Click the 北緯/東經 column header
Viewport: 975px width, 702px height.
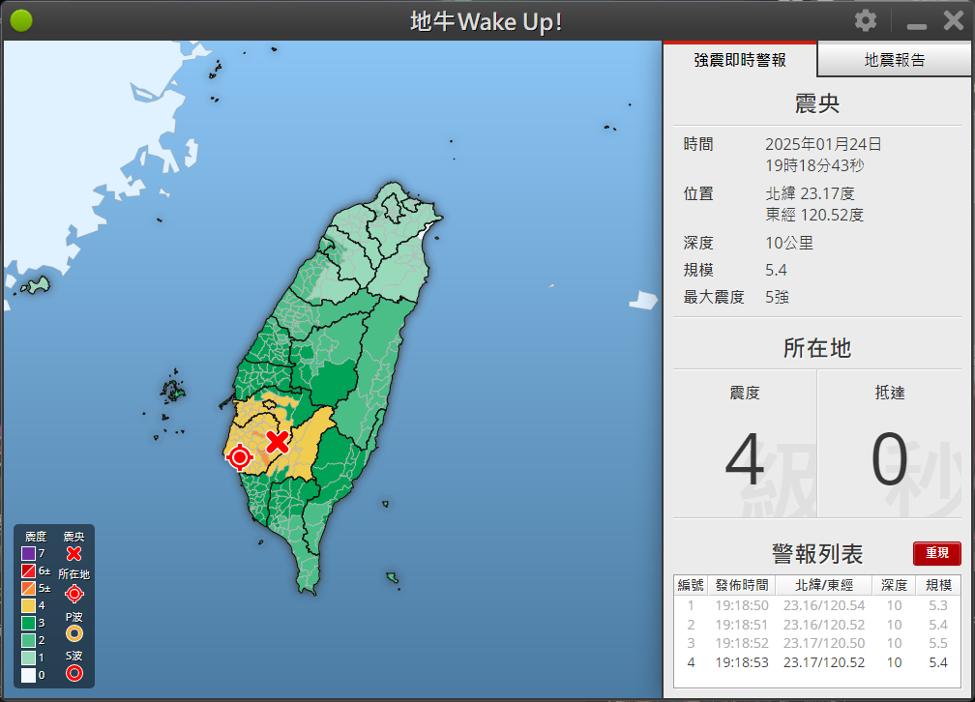click(x=824, y=585)
